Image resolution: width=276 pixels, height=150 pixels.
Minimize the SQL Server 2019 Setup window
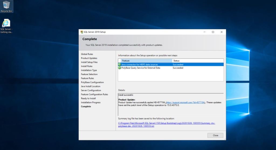tap(204, 32)
